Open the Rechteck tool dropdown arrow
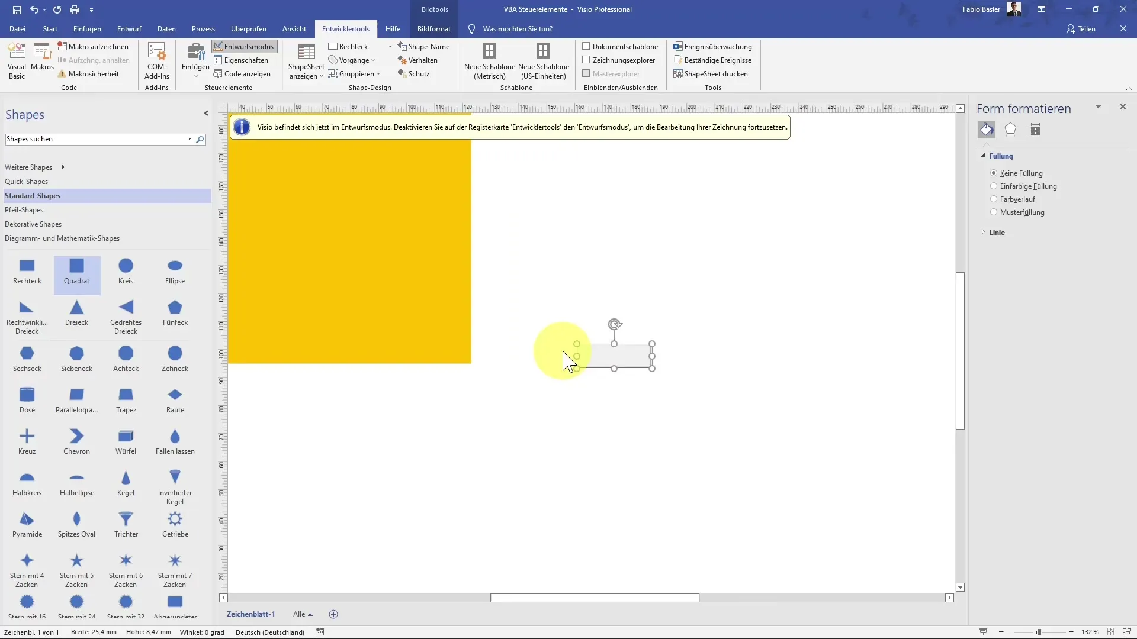Screen dimensions: 1137x639 pos(390,46)
